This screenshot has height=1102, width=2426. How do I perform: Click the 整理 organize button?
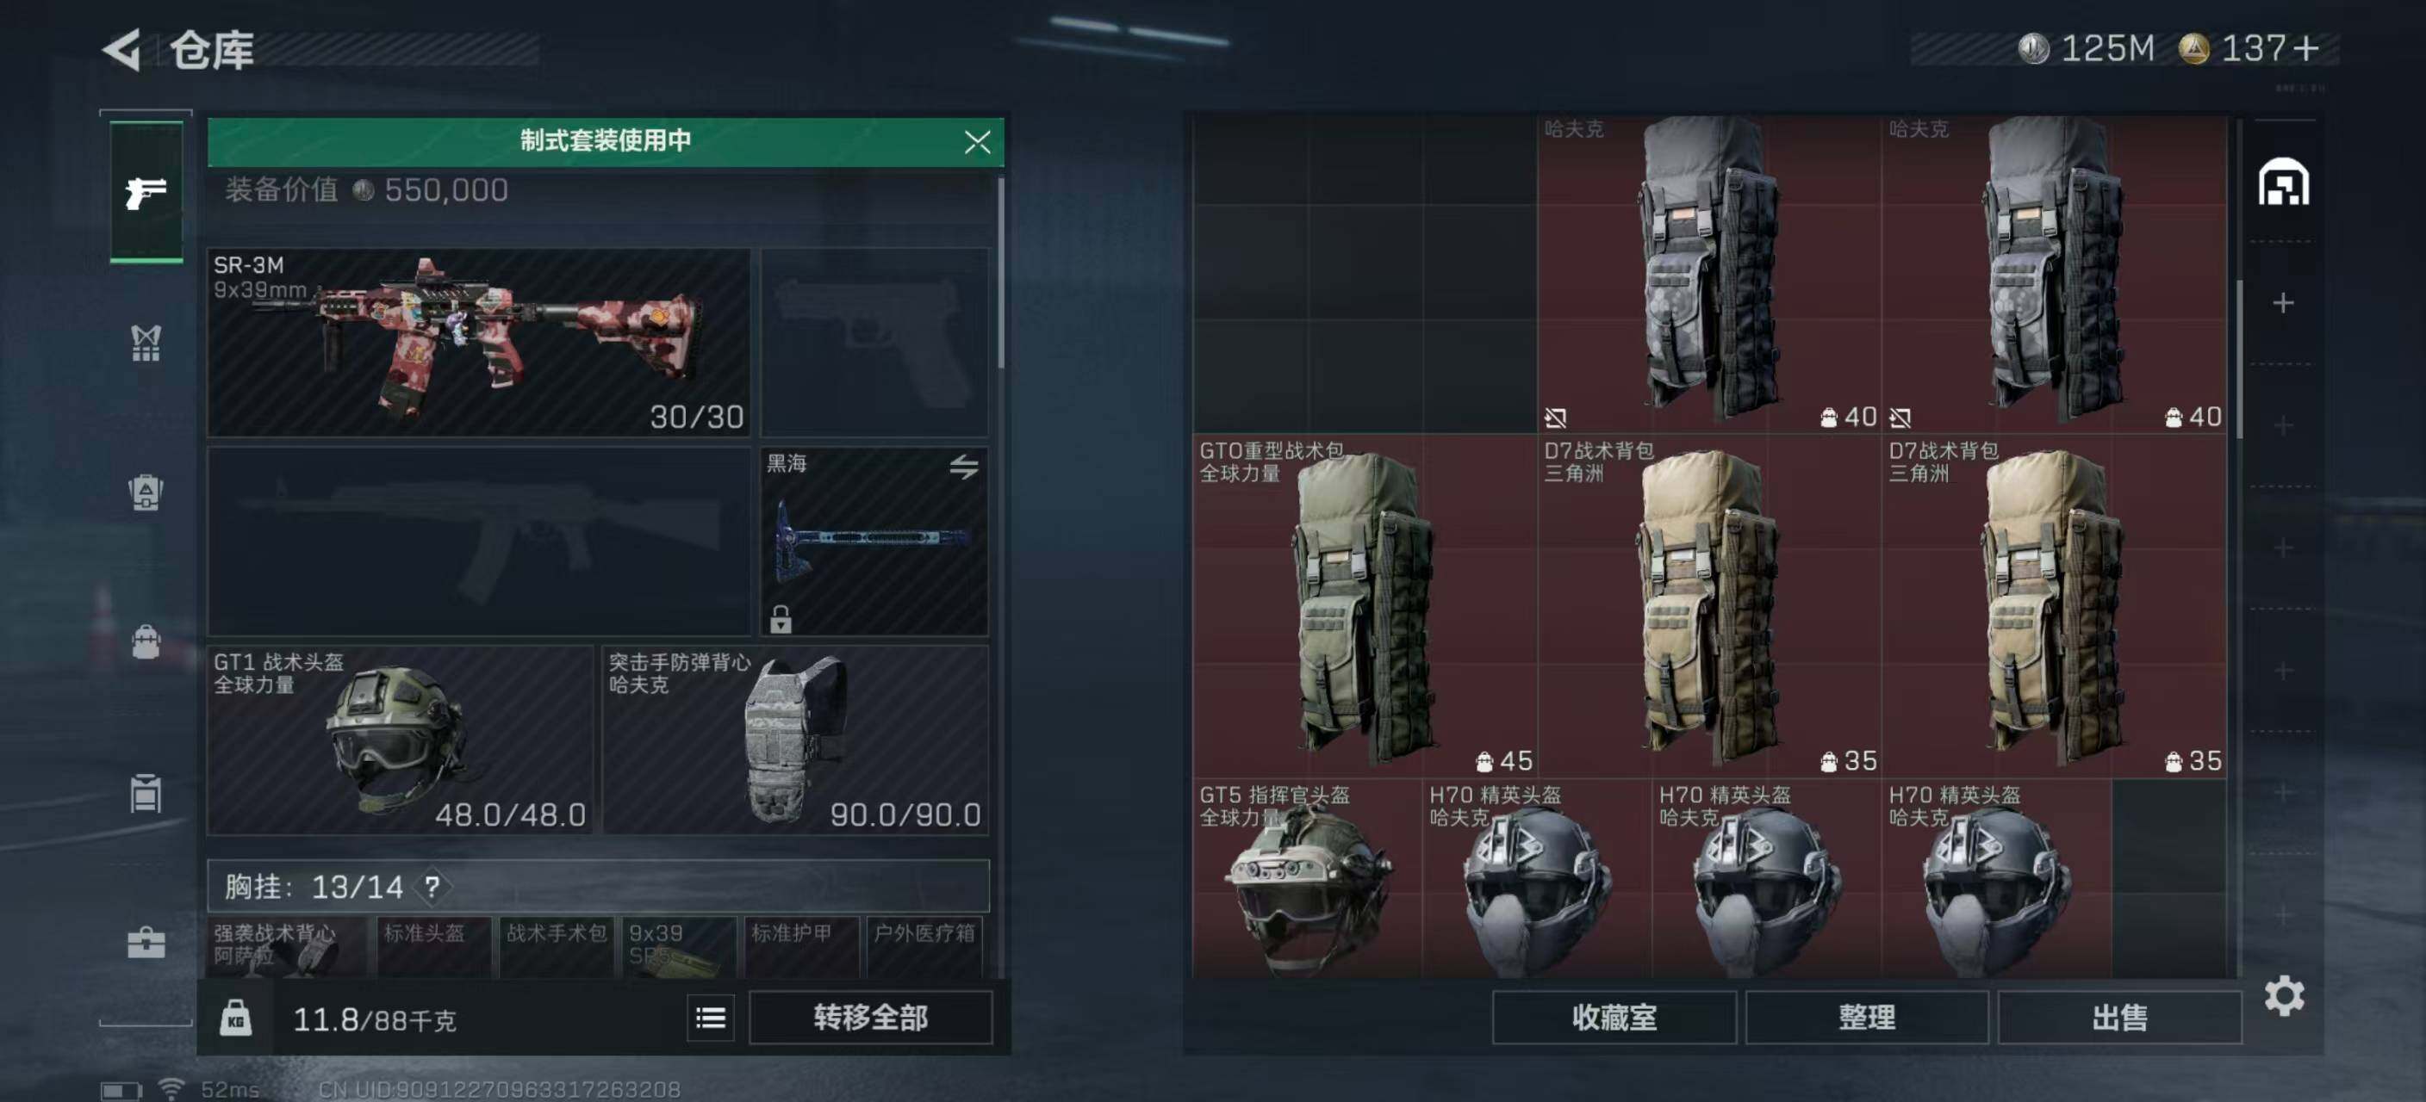click(1867, 1018)
